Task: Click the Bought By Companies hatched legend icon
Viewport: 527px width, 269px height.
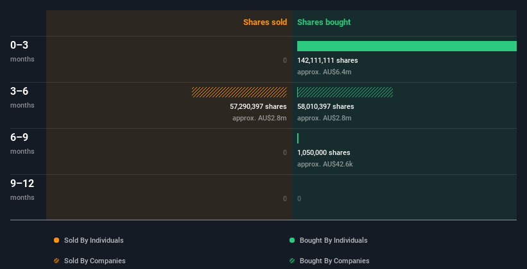Action: click(x=292, y=261)
